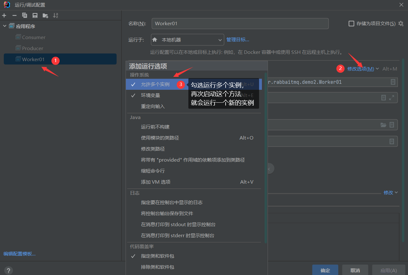Click the 取消 button
The width and height of the screenshot is (408, 275).
pos(355,270)
